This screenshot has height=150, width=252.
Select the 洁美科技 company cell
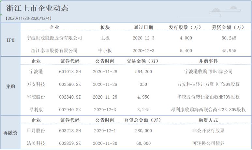pos(36,143)
